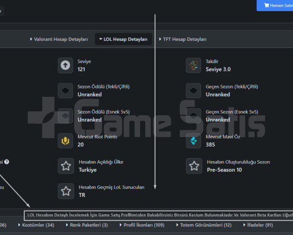Click the Hesabın Açıldığı Ülke star icon

click(66, 166)
